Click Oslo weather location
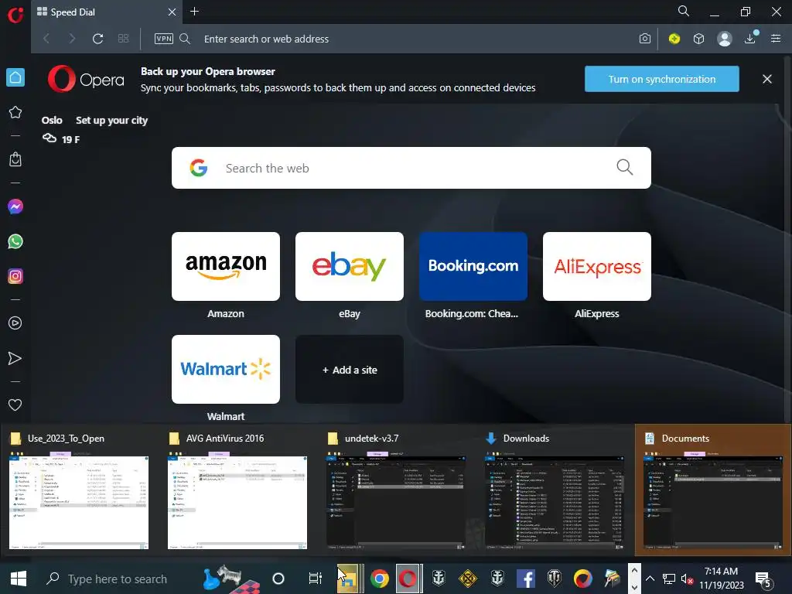The width and height of the screenshot is (792, 594). (x=52, y=120)
